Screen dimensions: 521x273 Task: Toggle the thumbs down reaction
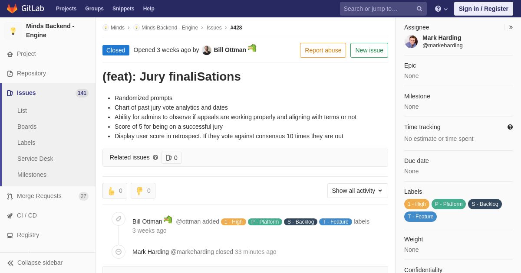pyautogui.click(x=143, y=191)
